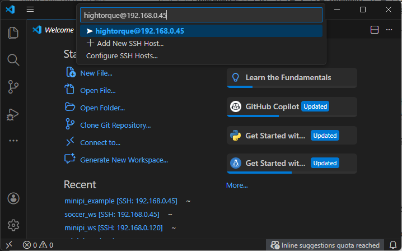Click the Python logo walkthrough icon
402x251 pixels.
(x=235, y=136)
